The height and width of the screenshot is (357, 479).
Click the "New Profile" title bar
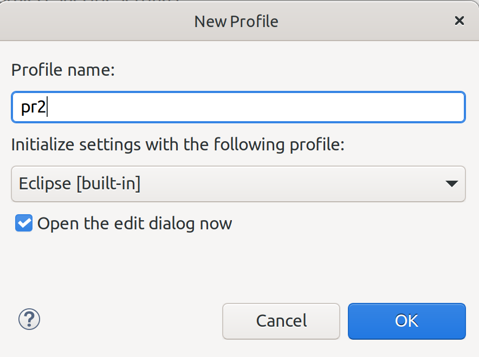click(x=236, y=21)
